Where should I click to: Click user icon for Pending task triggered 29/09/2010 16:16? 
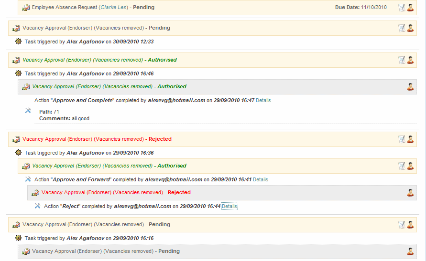[410, 225]
